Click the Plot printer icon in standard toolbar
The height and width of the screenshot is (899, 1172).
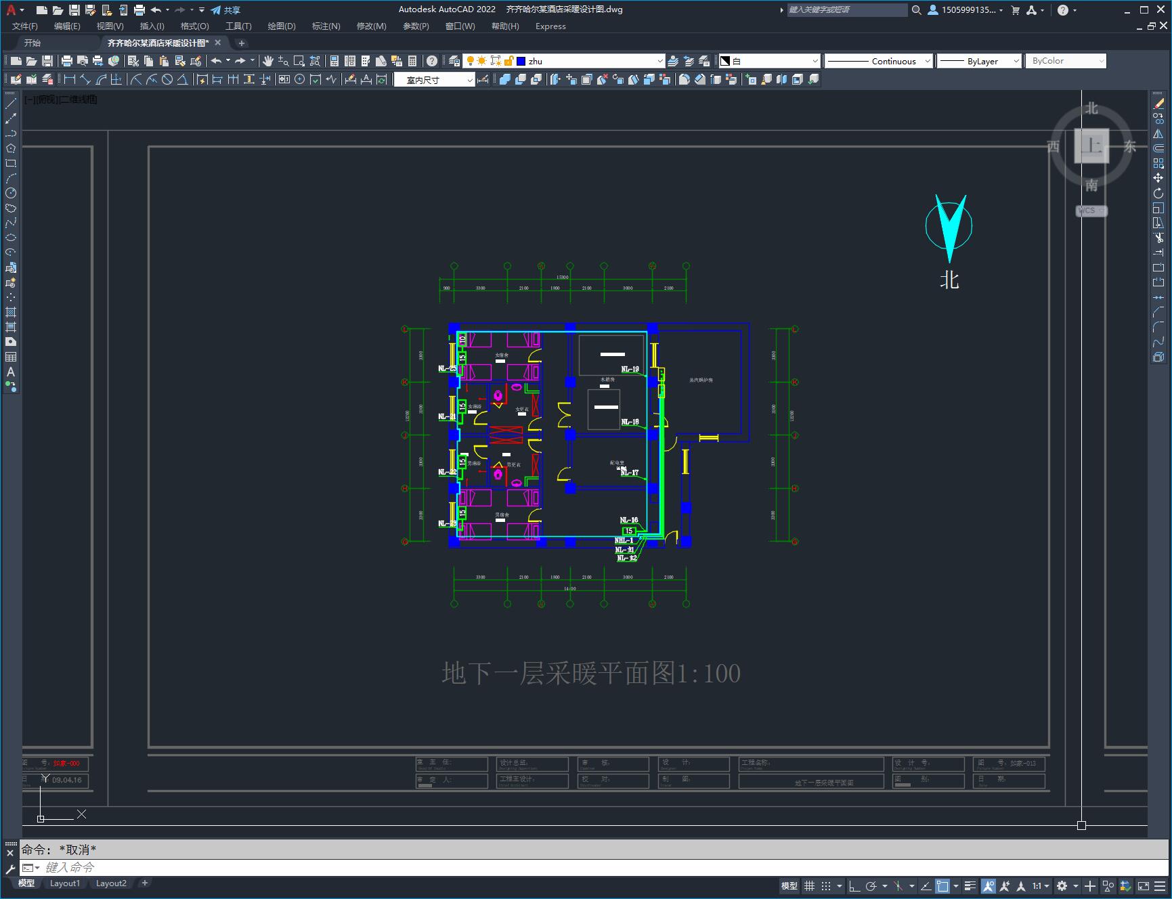(67, 61)
